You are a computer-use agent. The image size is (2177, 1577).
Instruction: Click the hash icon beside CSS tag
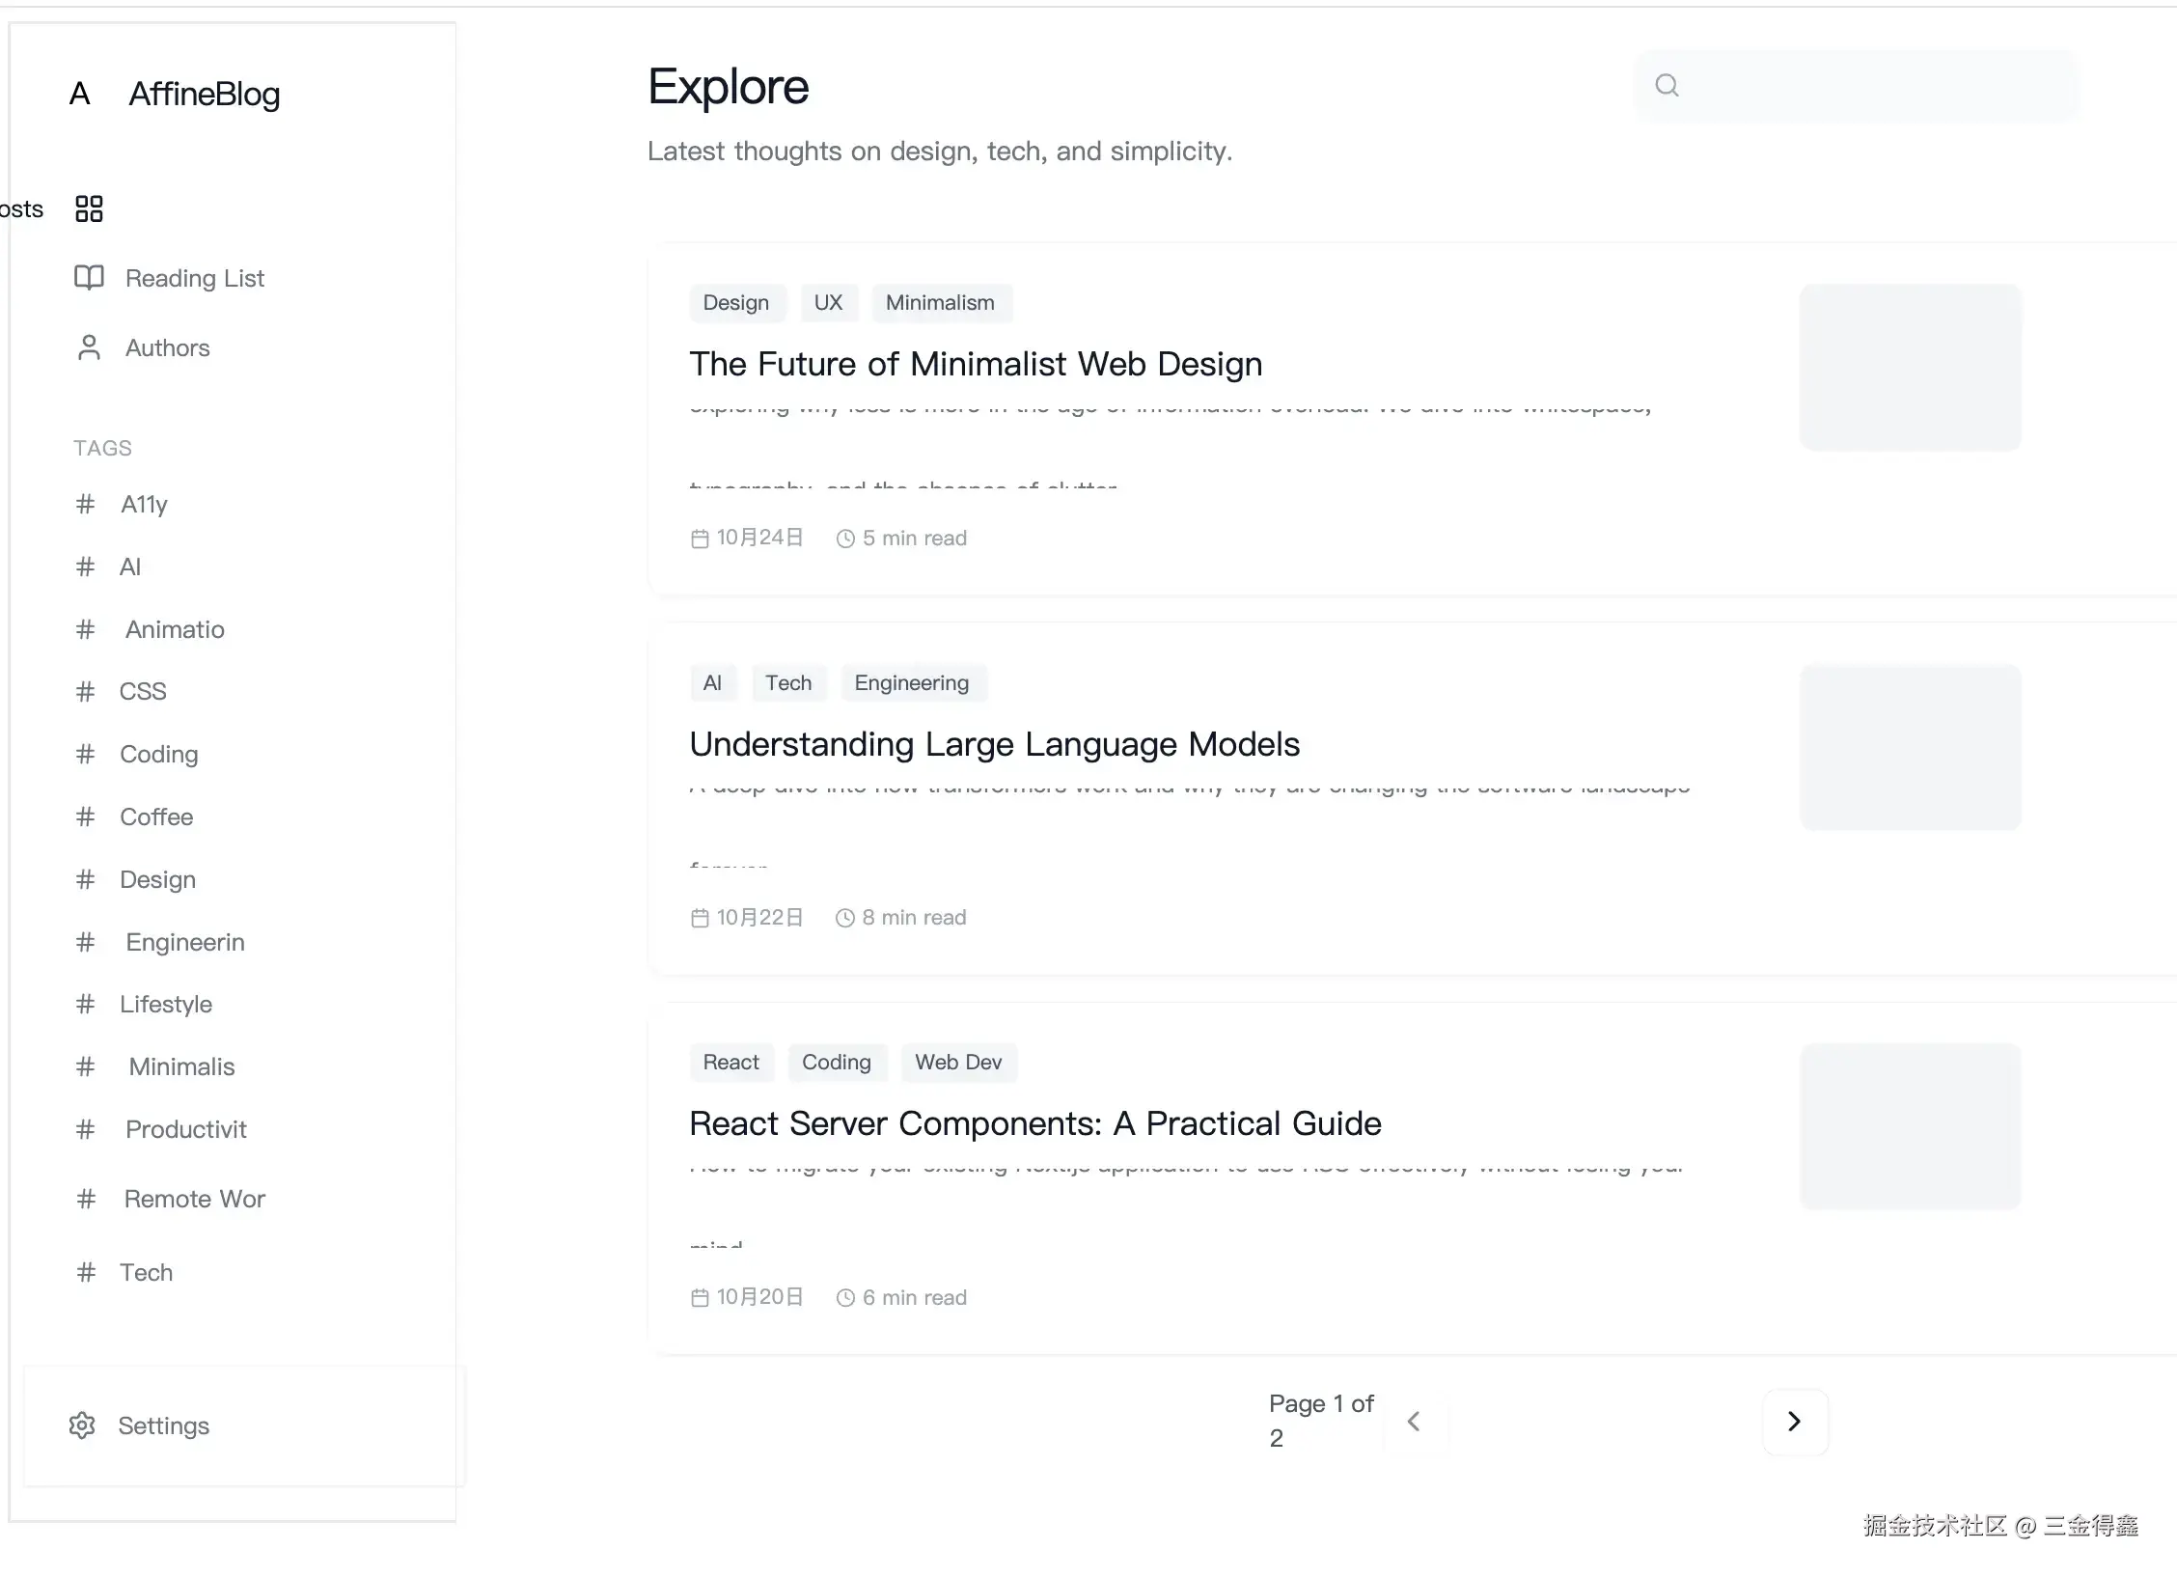pyautogui.click(x=85, y=691)
